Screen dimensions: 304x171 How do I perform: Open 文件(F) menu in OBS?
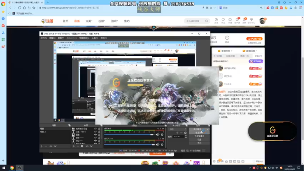(x=44, y=38)
